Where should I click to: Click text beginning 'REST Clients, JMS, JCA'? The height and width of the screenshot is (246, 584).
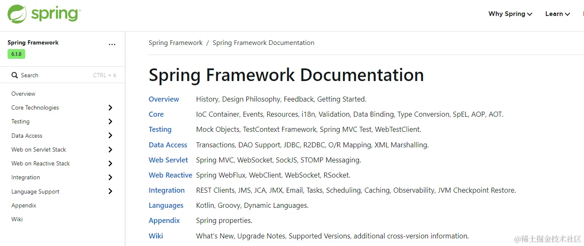click(356, 190)
